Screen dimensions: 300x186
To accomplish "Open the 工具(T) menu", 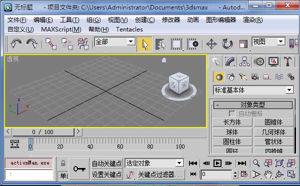I will (69, 20).
